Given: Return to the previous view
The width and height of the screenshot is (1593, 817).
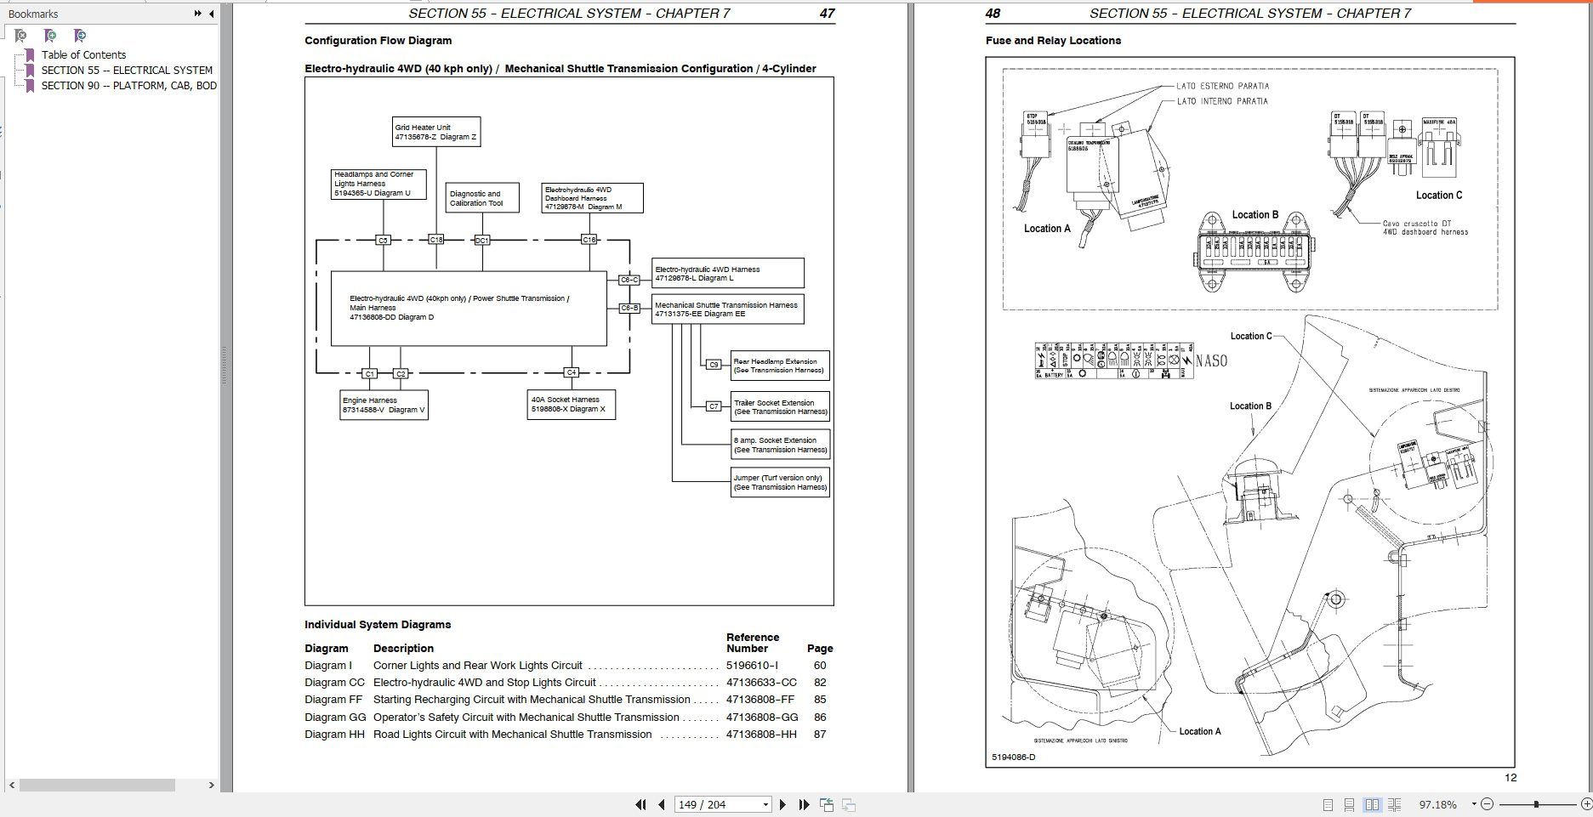Looking at the screenshot, I should pos(825,803).
